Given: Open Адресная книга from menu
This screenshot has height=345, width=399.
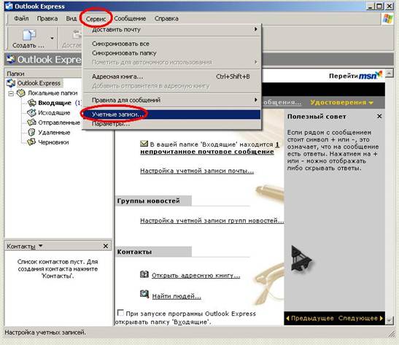Looking at the screenshot, I should (171, 77).
